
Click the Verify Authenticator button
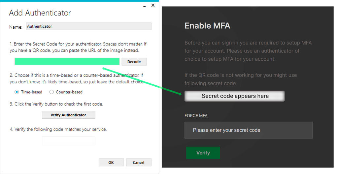coord(68,115)
